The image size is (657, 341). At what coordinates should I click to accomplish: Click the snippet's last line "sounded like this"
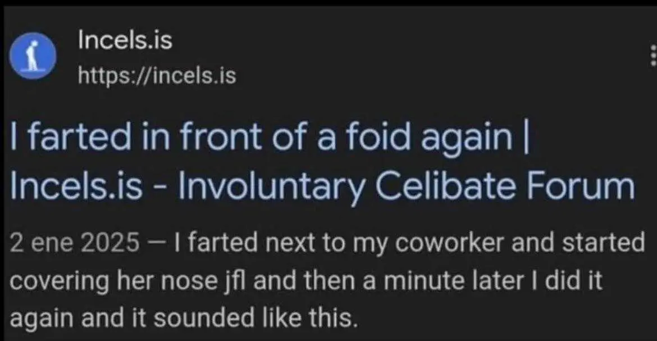253,318
